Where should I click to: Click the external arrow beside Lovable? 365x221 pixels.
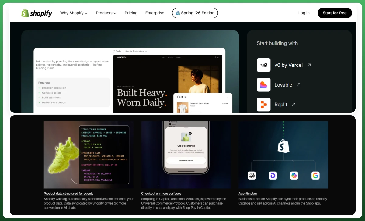(x=298, y=85)
